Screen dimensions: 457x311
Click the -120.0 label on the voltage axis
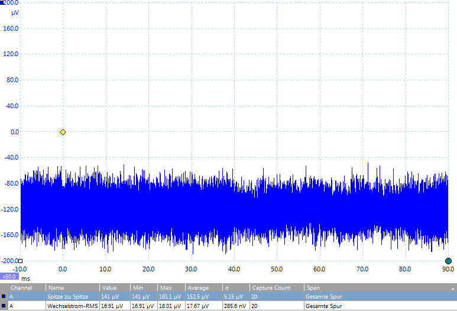click(9, 209)
